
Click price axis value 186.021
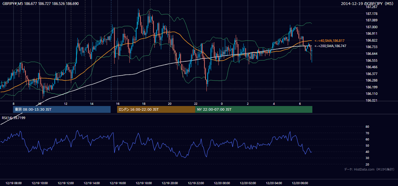pyautogui.click(x=372, y=100)
